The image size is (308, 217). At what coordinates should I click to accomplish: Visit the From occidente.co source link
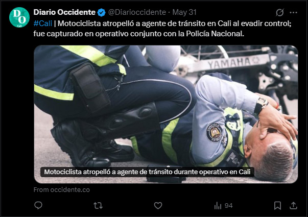tap(61, 190)
